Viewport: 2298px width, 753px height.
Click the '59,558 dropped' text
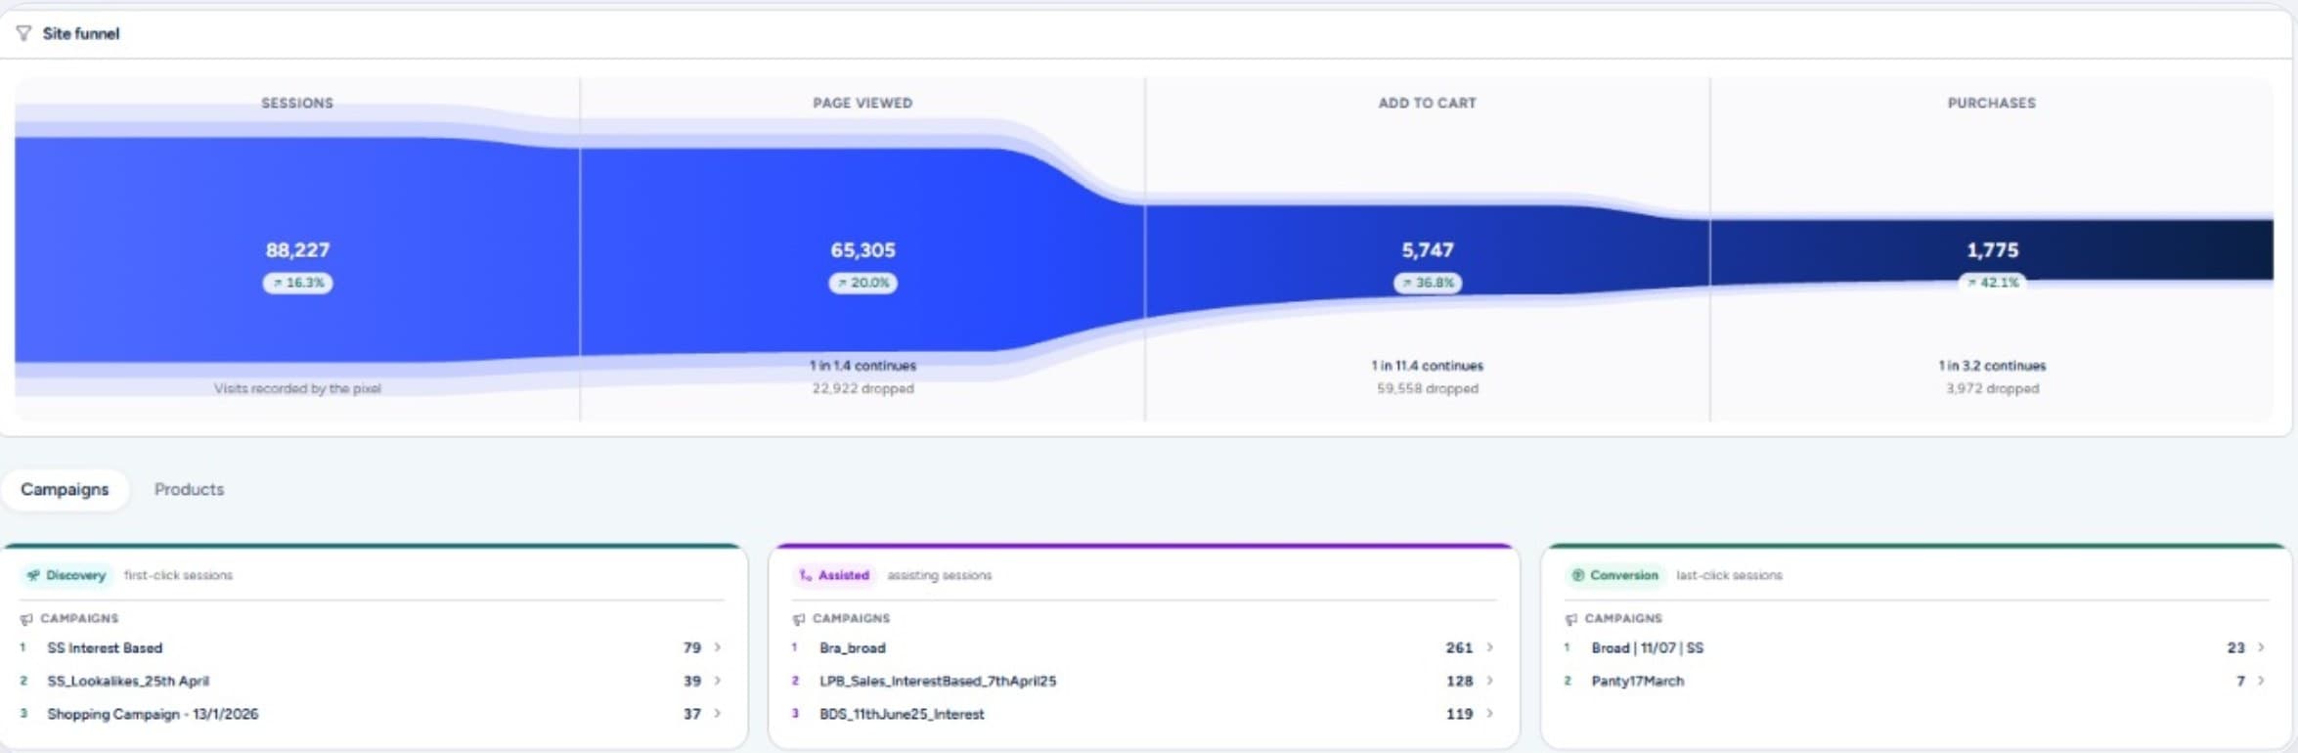1428,388
